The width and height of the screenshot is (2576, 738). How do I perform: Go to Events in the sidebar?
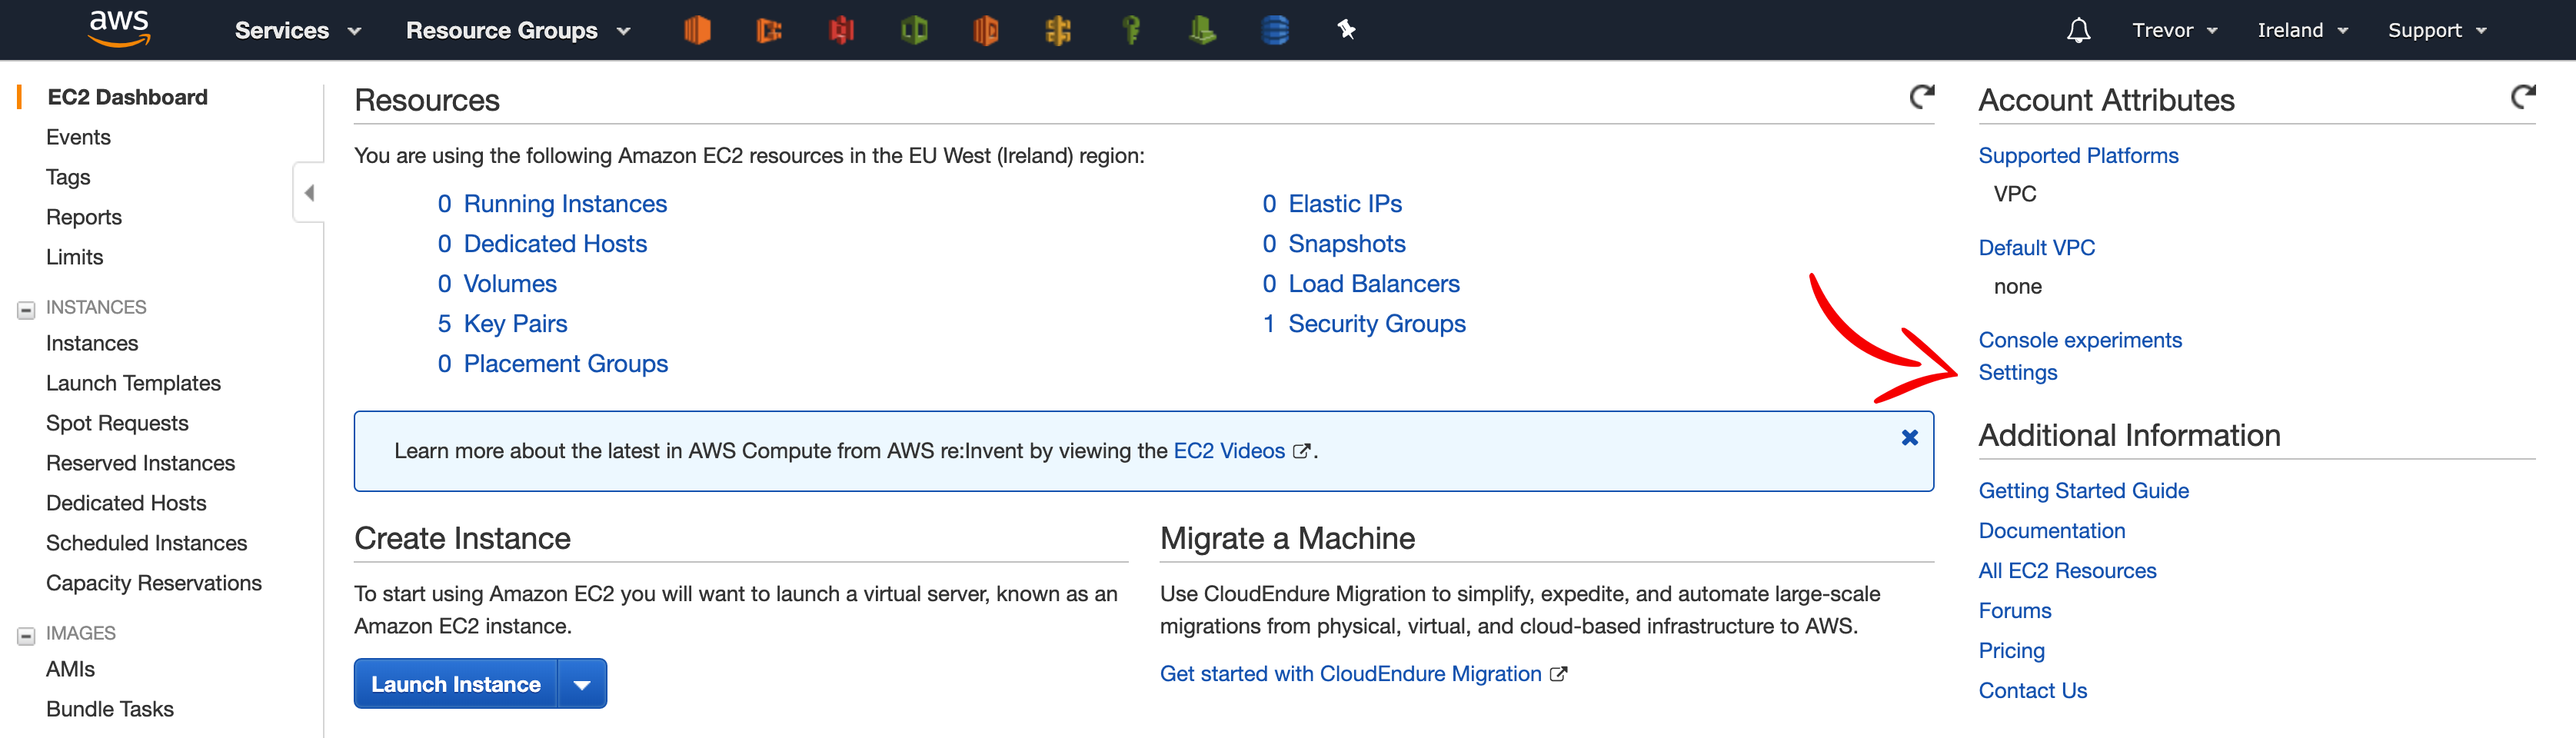pyautogui.click(x=78, y=137)
